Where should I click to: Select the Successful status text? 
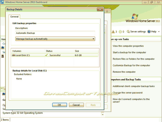point(55,55)
